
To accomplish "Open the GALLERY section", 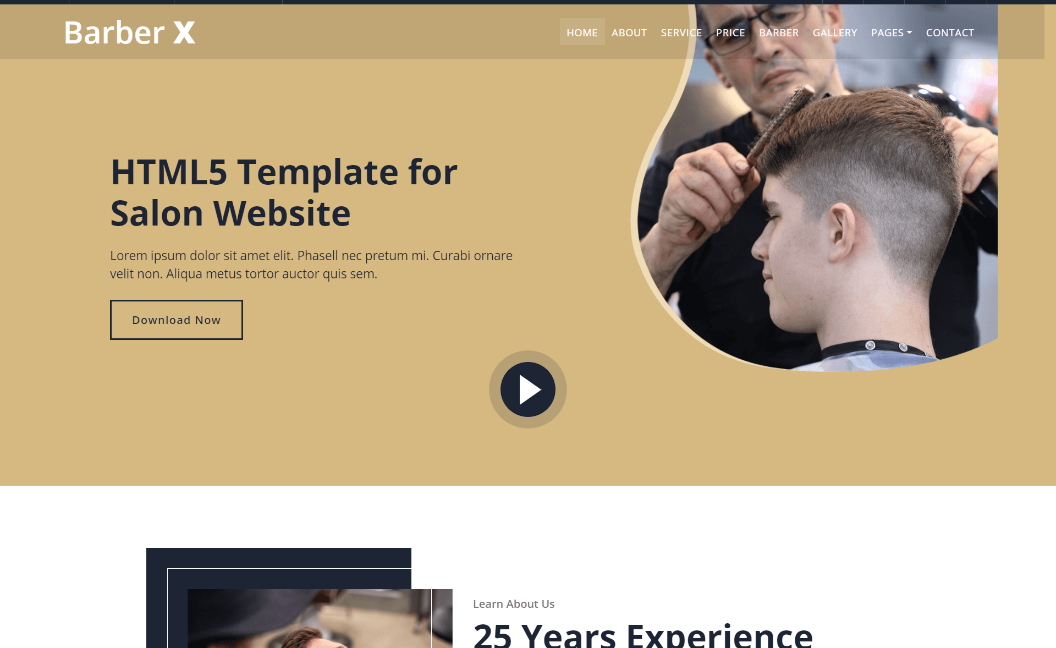I will click(834, 32).
